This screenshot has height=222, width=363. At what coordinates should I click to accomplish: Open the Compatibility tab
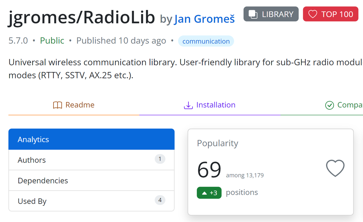[x=344, y=105]
